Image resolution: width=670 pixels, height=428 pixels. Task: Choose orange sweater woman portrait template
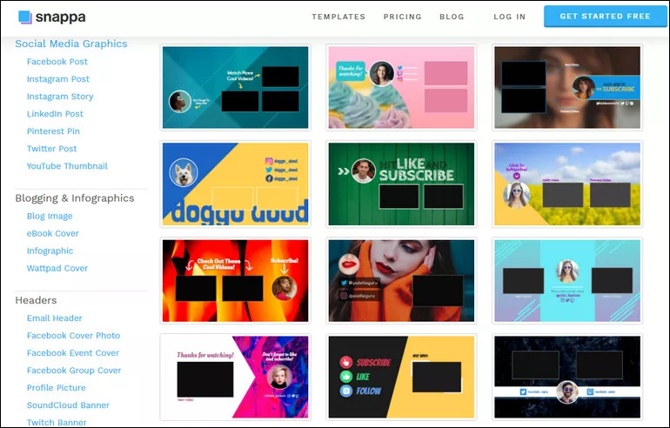tap(401, 281)
